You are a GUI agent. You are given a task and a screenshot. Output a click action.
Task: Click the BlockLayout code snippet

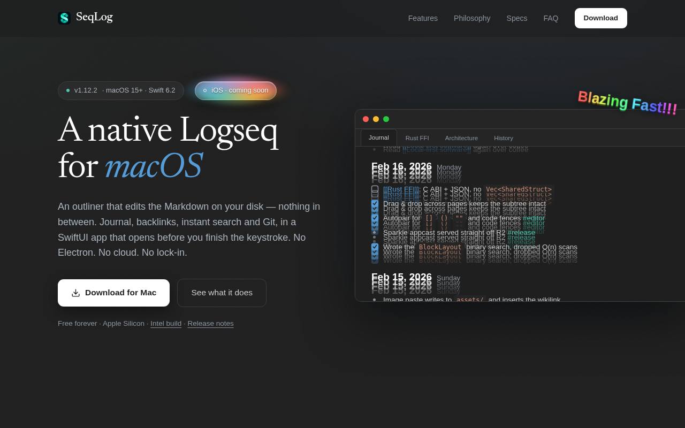(440, 247)
